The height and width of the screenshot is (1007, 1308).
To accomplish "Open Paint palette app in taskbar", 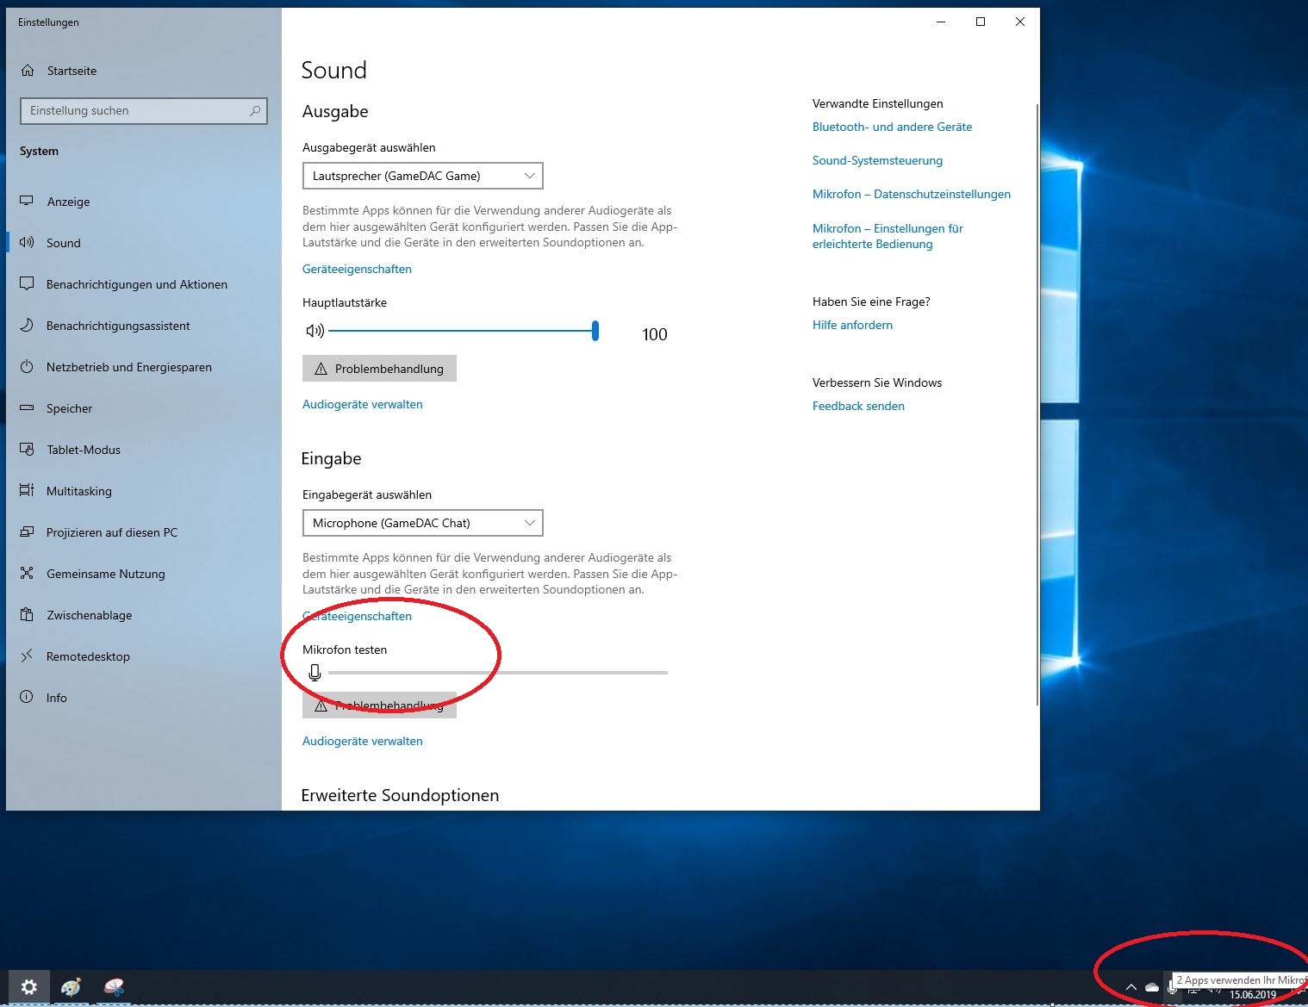I will click(x=71, y=987).
